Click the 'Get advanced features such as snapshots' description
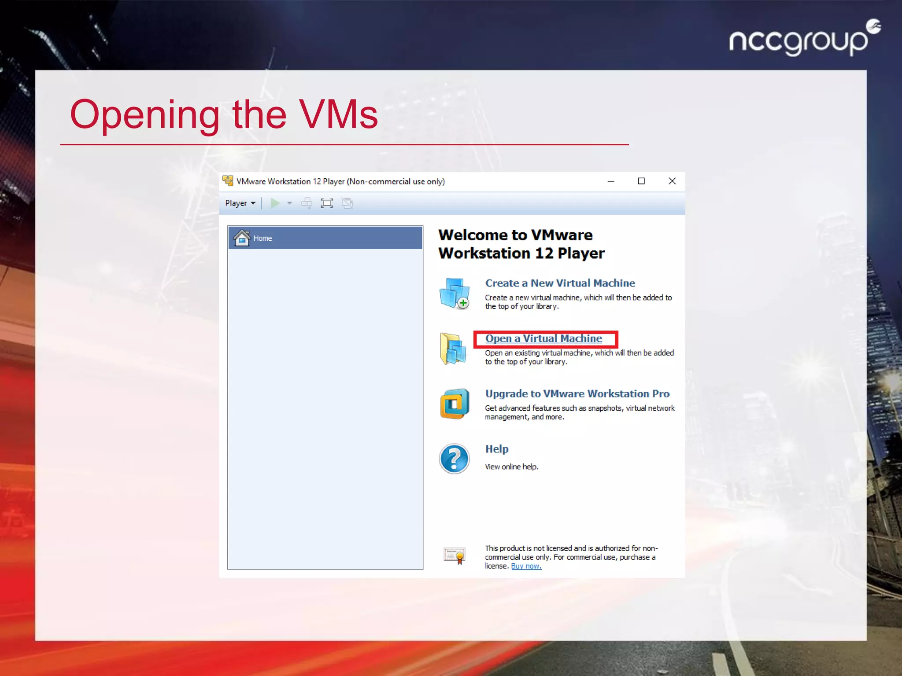902x676 pixels. 580,412
